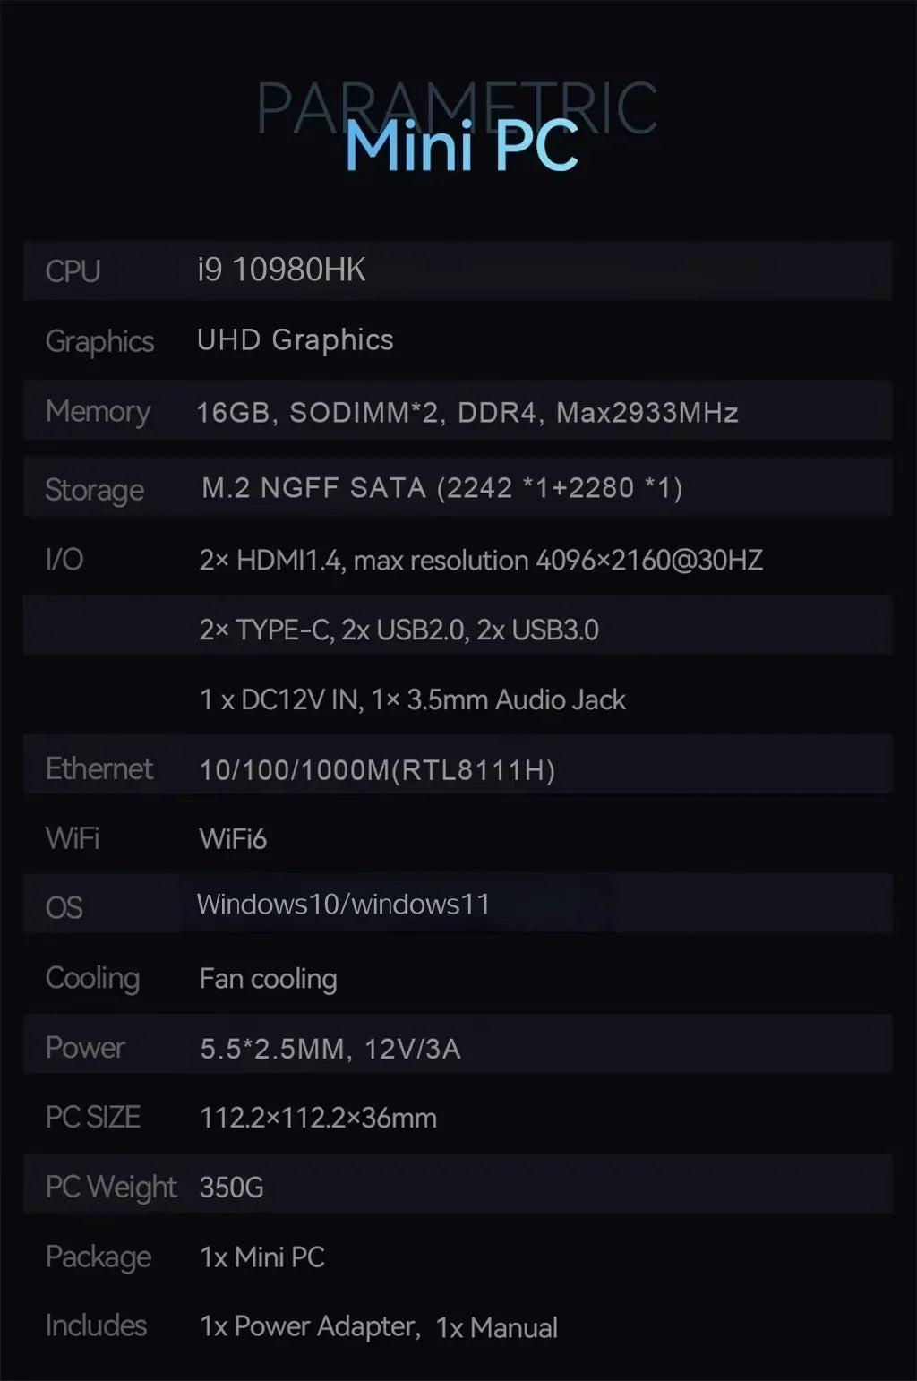Image resolution: width=917 pixels, height=1381 pixels.
Task: Select the DC12V IN audio jack line
Action: pos(413,699)
